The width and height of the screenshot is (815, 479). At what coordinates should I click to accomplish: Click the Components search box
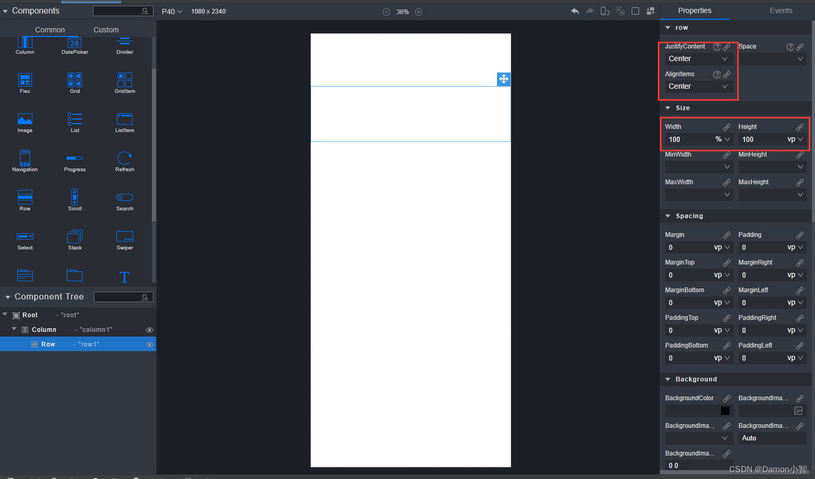point(123,11)
